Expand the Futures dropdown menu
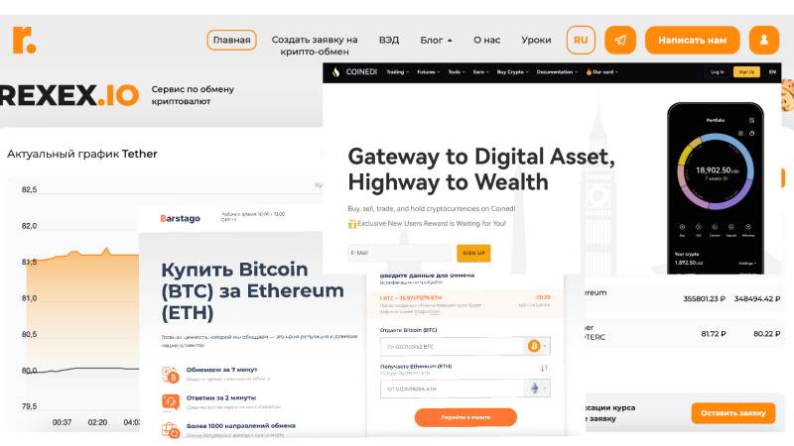 [429, 72]
